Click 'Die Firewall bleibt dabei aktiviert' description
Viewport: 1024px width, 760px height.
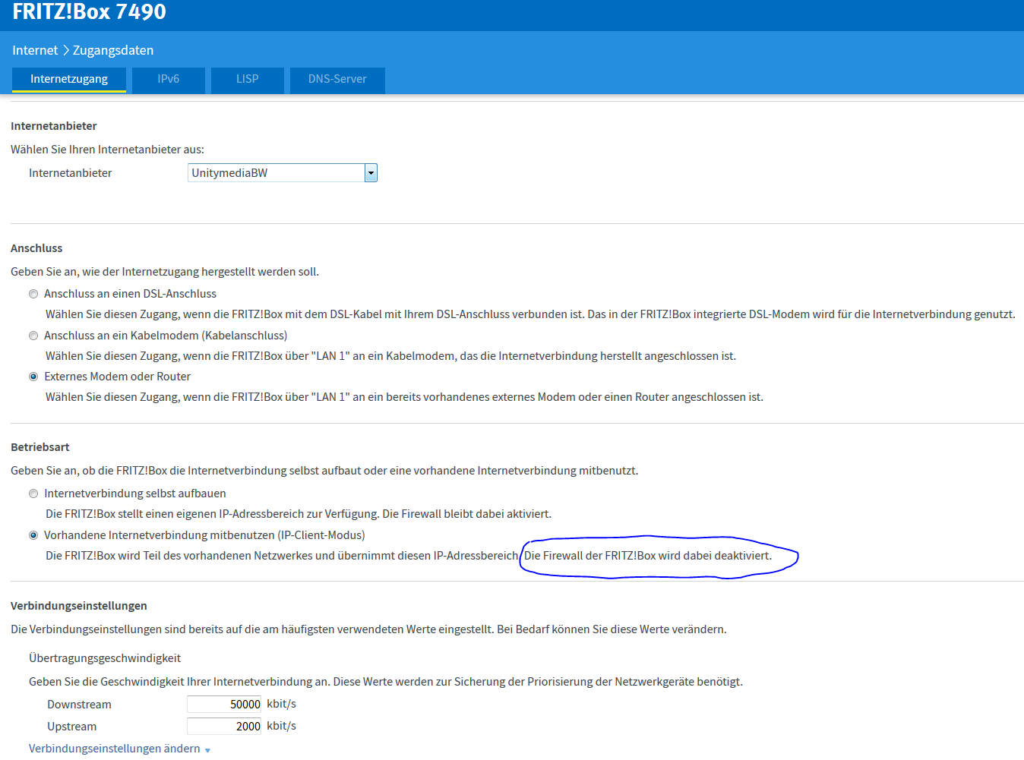(x=467, y=514)
